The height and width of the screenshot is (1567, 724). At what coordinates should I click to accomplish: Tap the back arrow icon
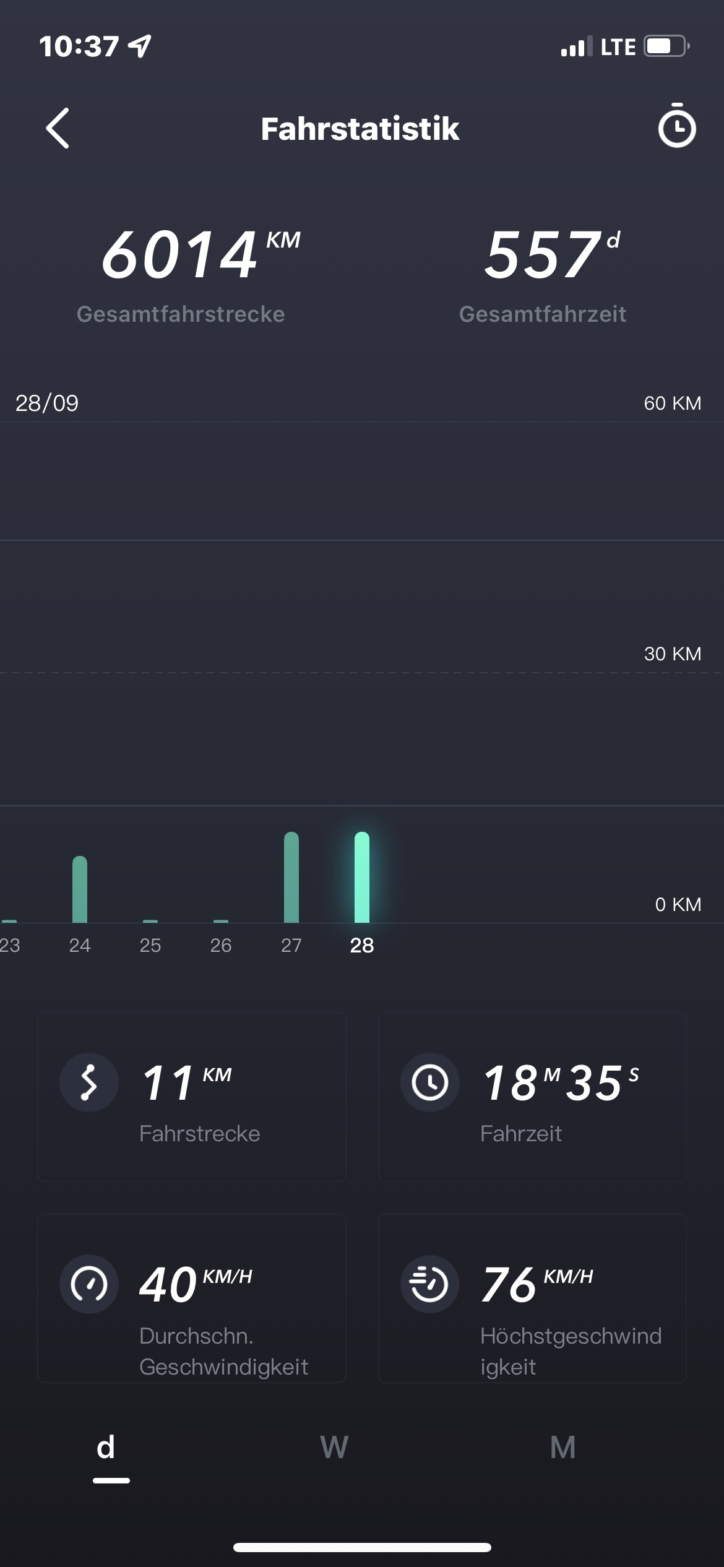point(58,129)
